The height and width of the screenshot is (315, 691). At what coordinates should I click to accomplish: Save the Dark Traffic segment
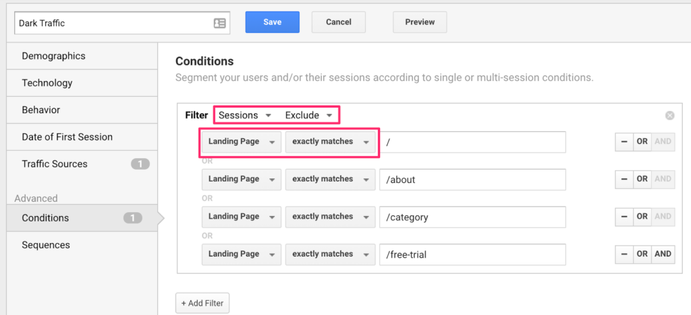pos(273,22)
